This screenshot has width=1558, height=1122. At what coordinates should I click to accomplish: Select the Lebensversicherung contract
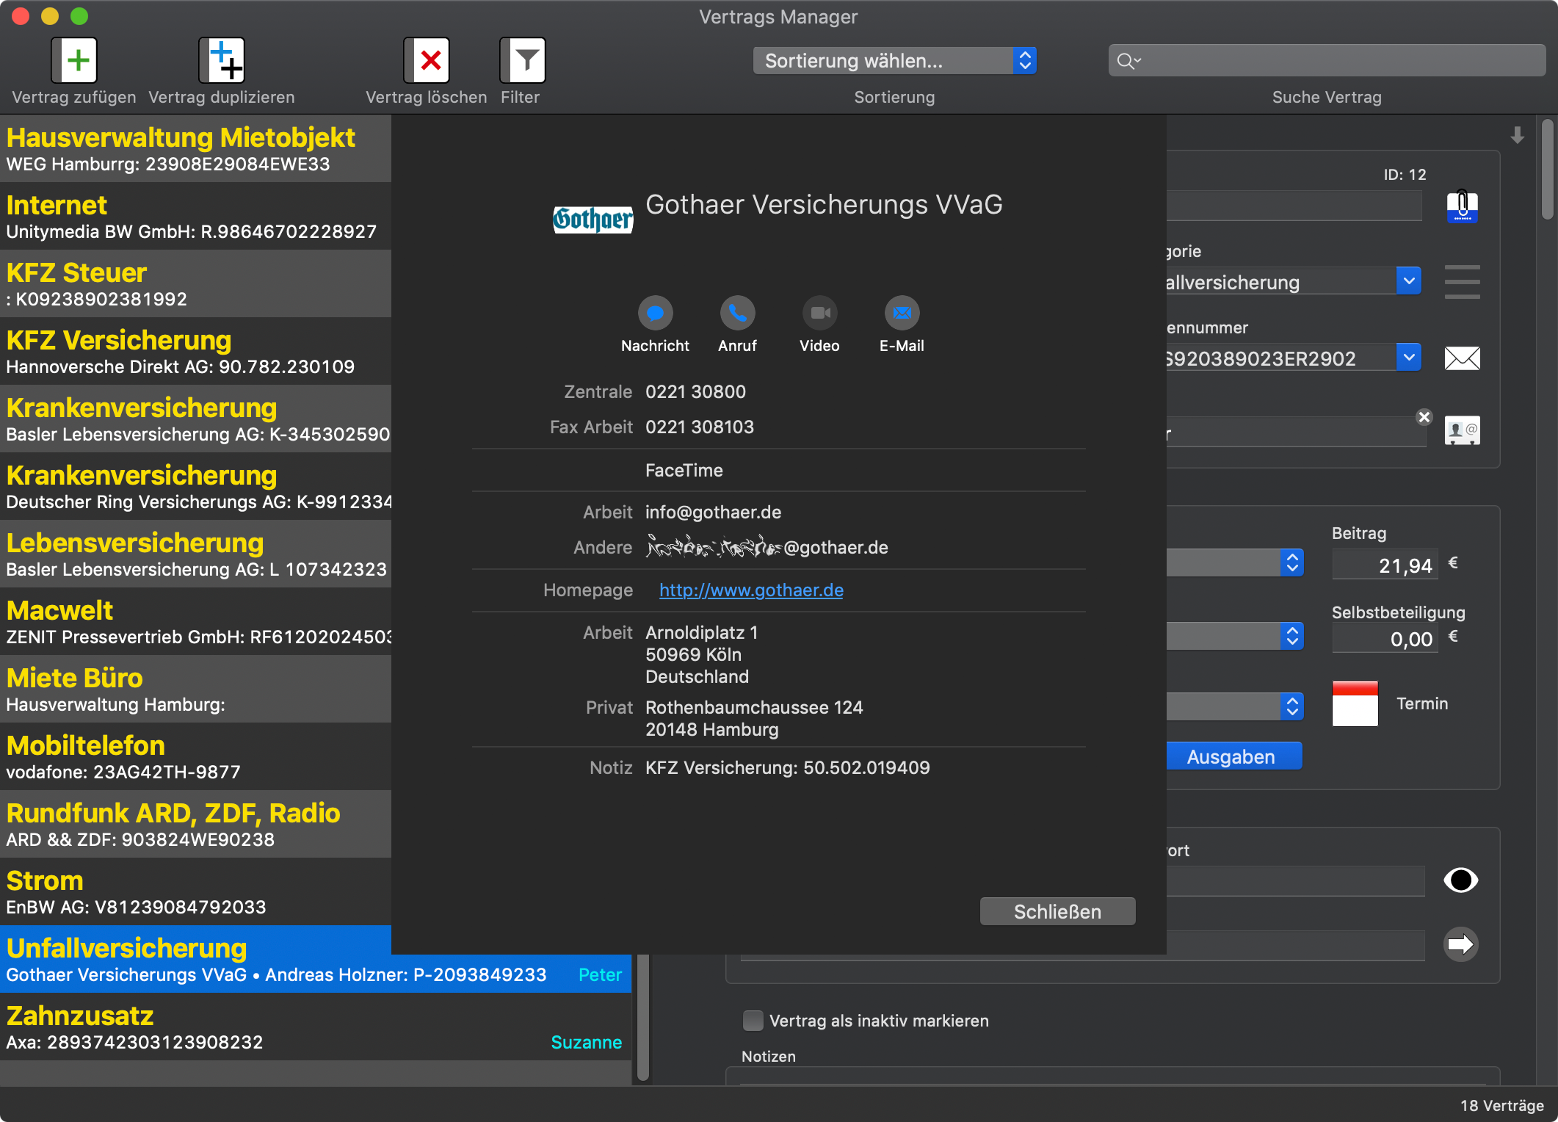195,554
